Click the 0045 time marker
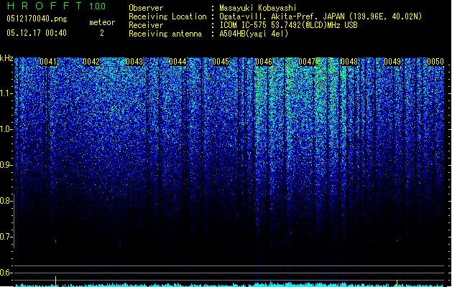This screenshot has height=287, width=452. (x=221, y=62)
